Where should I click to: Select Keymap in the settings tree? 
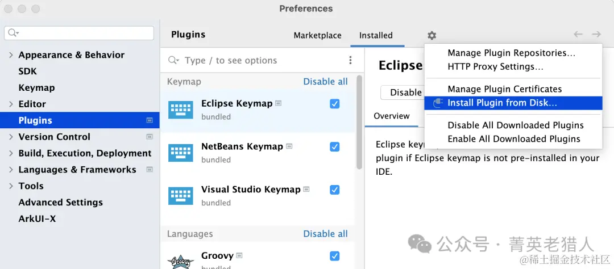pos(36,88)
